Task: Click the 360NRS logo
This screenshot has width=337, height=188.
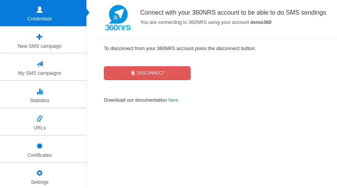Action: (118, 18)
